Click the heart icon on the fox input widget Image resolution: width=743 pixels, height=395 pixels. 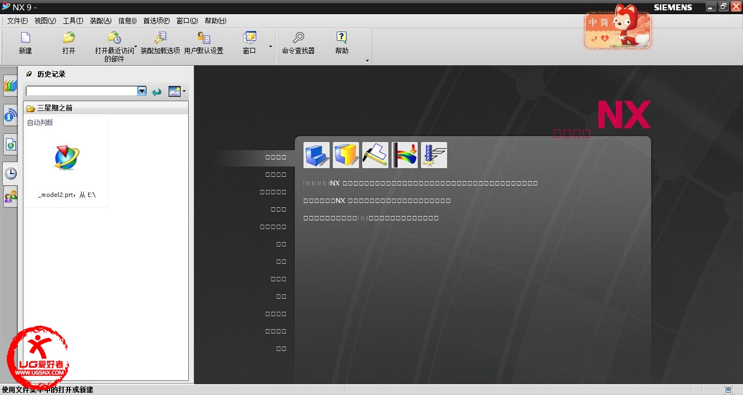coord(604,38)
